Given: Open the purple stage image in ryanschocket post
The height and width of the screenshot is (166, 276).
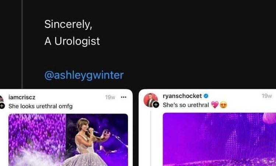Looking at the screenshot, I should coord(219,139).
